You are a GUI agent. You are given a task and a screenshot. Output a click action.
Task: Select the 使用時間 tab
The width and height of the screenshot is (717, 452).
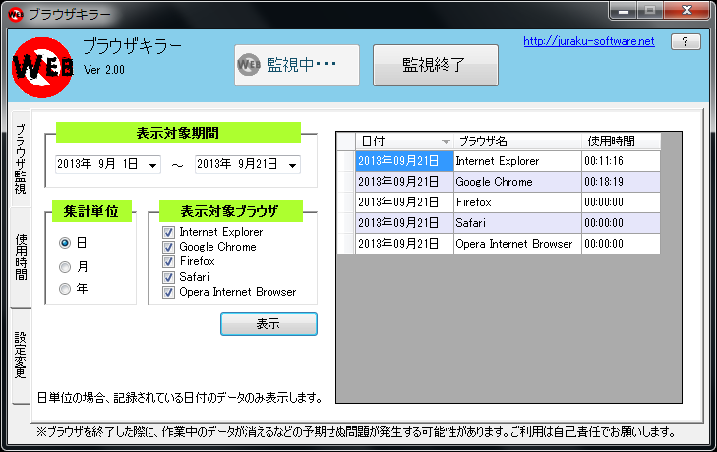tap(21, 256)
